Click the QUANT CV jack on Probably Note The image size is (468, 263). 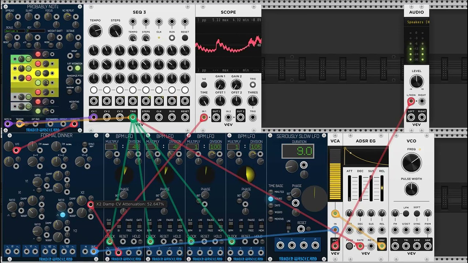[x=74, y=124]
